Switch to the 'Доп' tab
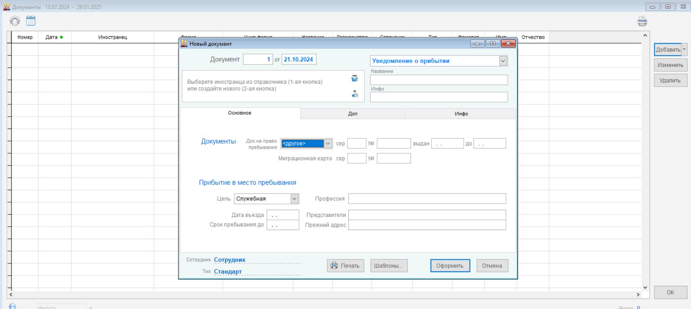 coord(353,114)
